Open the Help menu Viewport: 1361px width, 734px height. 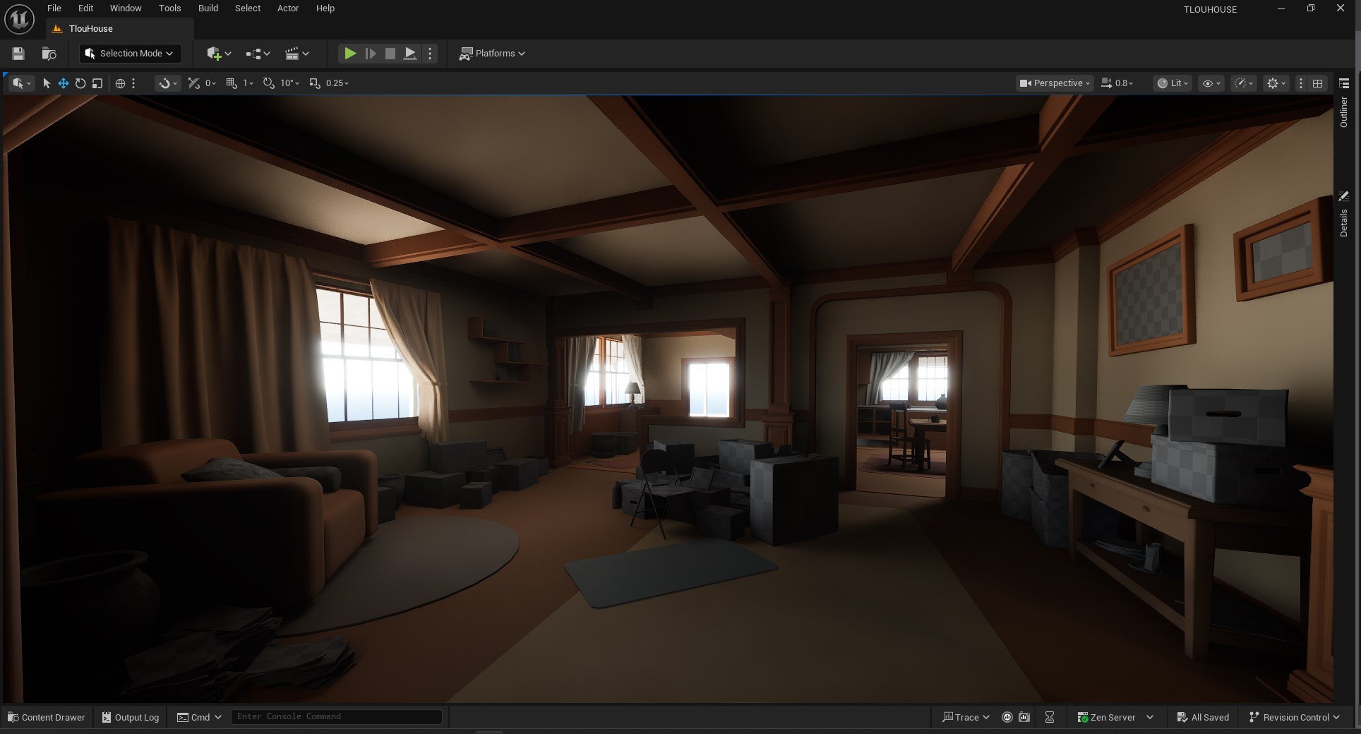(x=325, y=8)
